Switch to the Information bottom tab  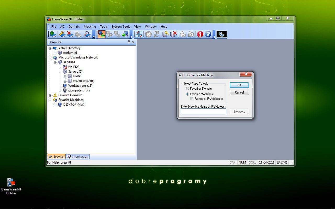(x=77, y=156)
